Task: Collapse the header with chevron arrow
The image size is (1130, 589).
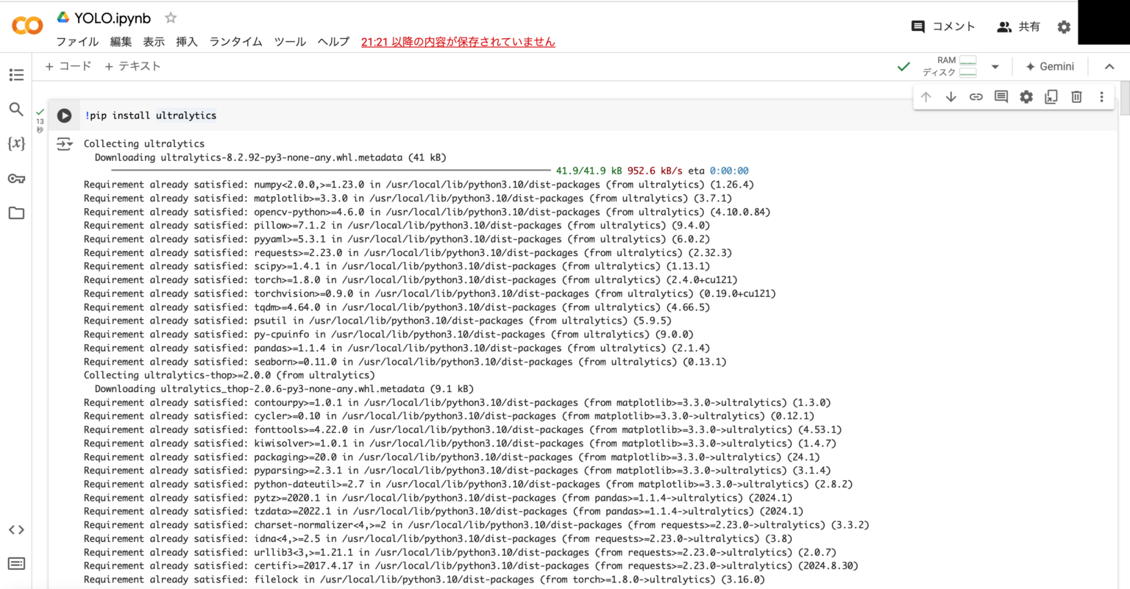Action: (x=1109, y=66)
